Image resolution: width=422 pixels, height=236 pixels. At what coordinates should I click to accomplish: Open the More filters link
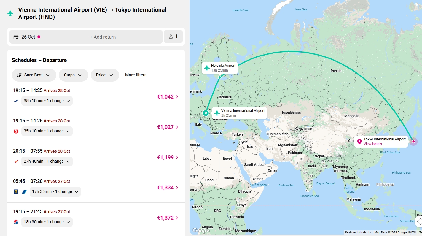point(136,75)
